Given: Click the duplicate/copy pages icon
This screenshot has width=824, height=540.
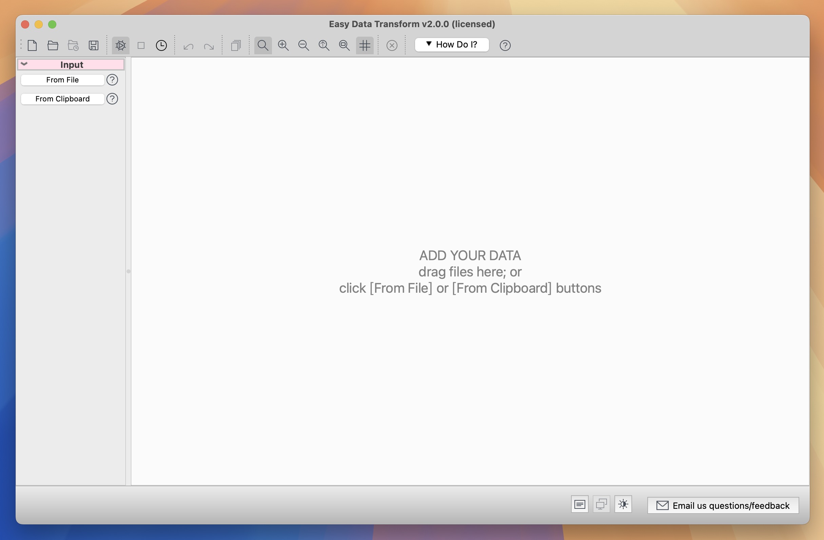Looking at the screenshot, I should pos(236,45).
